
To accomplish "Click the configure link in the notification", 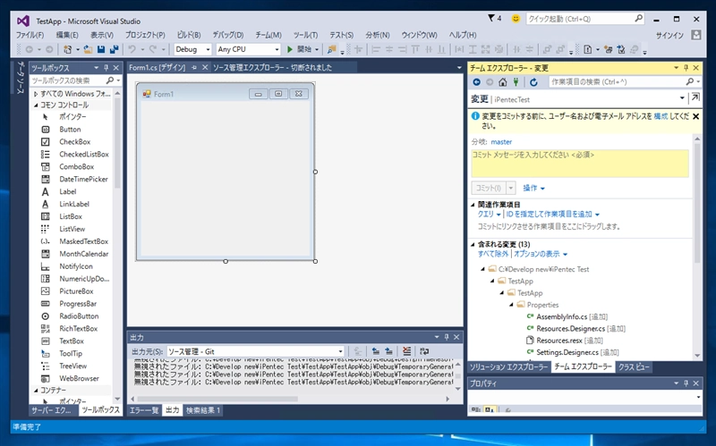I will (x=661, y=116).
